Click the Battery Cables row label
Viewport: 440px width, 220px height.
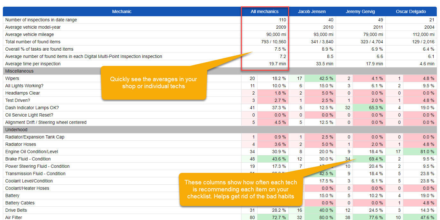[x=20, y=203]
